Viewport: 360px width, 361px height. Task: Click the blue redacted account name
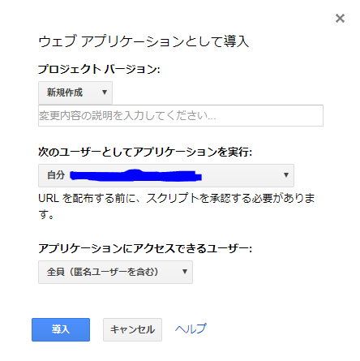[x=135, y=175]
